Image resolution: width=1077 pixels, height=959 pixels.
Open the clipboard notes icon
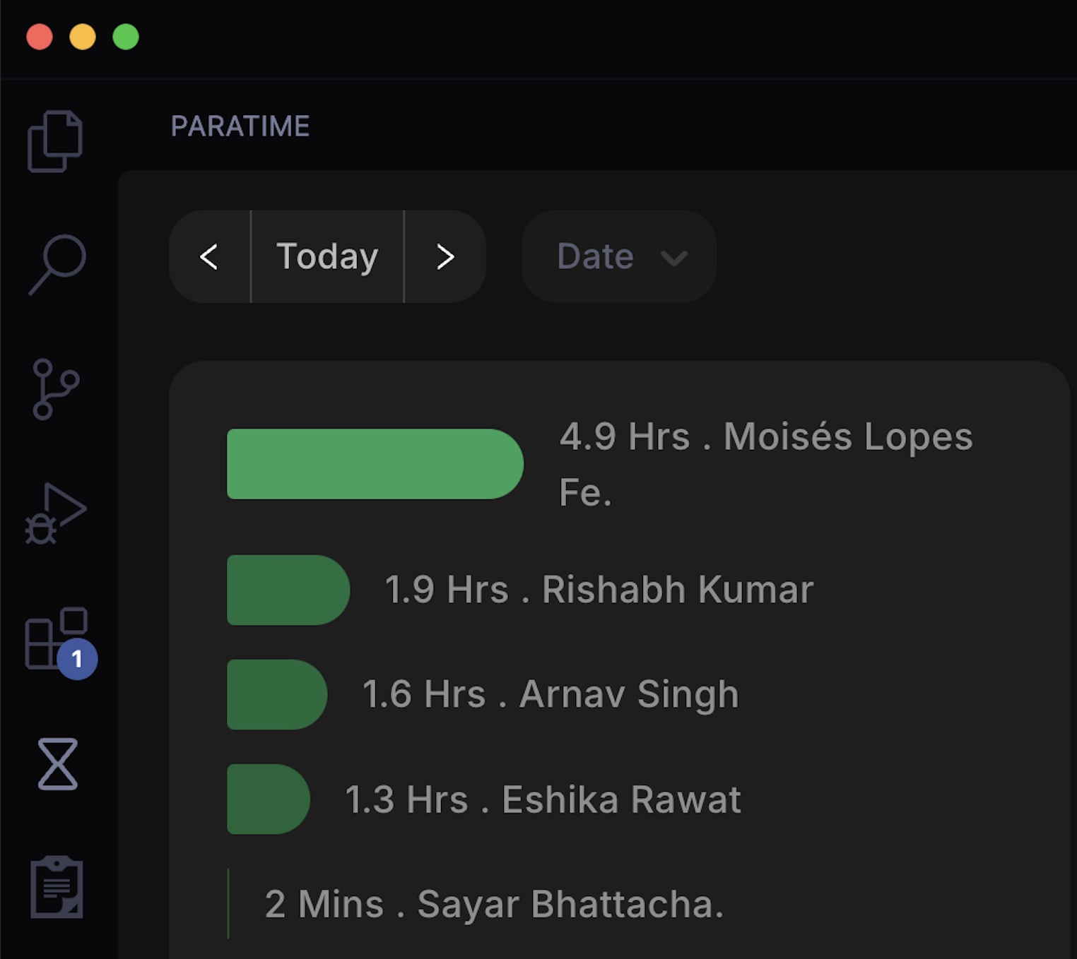tap(57, 887)
